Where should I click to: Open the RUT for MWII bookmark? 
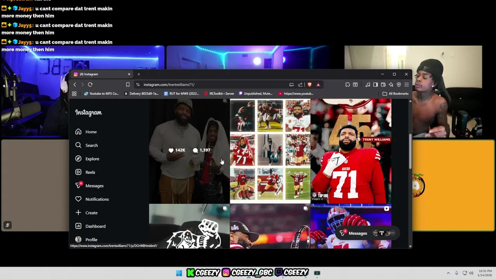pyautogui.click(x=181, y=93)
